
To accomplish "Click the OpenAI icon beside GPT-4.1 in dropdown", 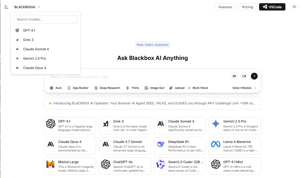I will 17,30.
